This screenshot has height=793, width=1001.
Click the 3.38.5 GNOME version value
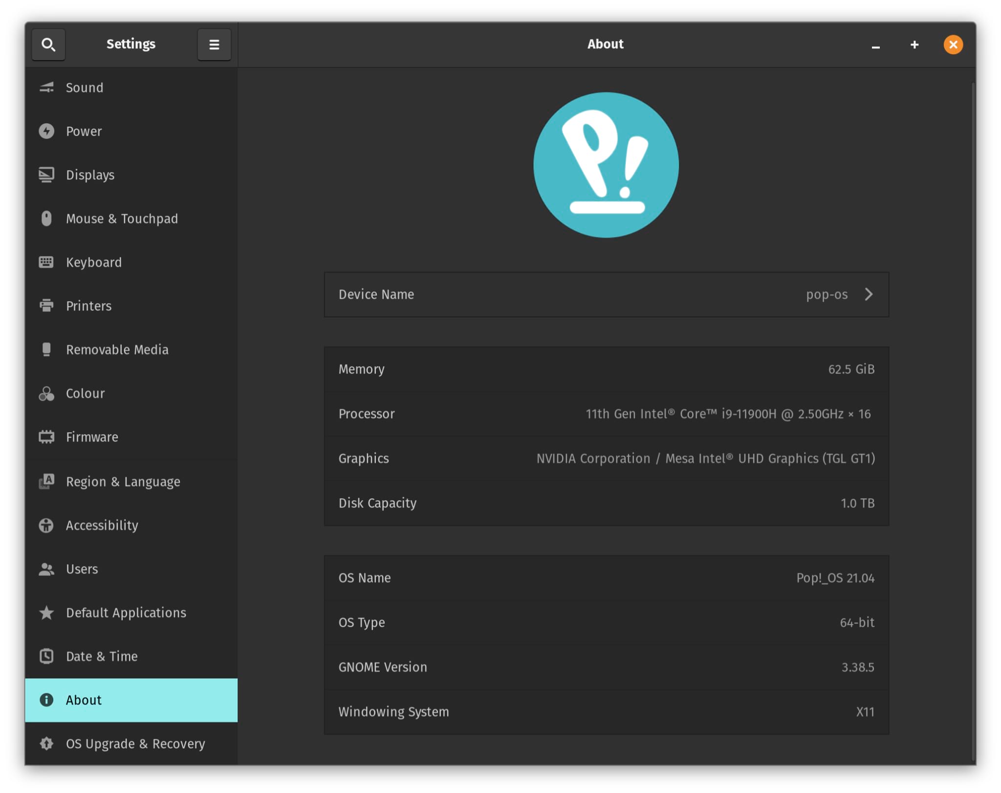click(858, 667)
